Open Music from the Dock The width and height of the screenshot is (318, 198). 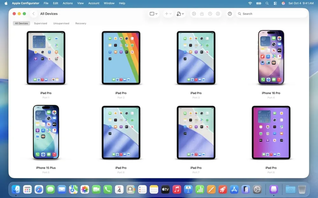click(177, 189)
